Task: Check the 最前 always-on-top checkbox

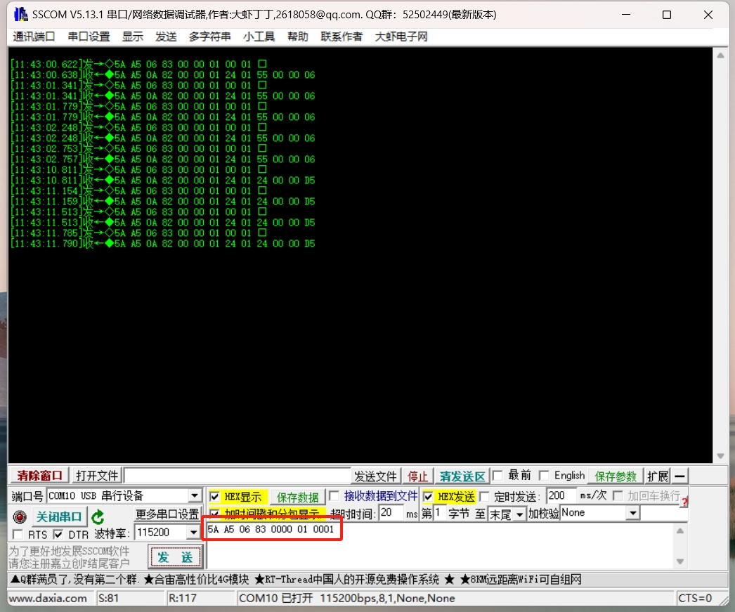Action: point(497,476)
